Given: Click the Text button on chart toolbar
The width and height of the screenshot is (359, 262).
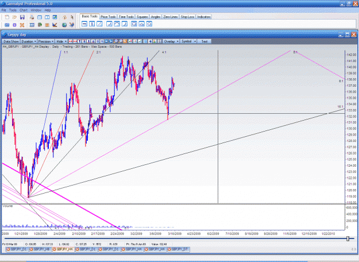Looking at the screenshot, I should pos(204,41).
